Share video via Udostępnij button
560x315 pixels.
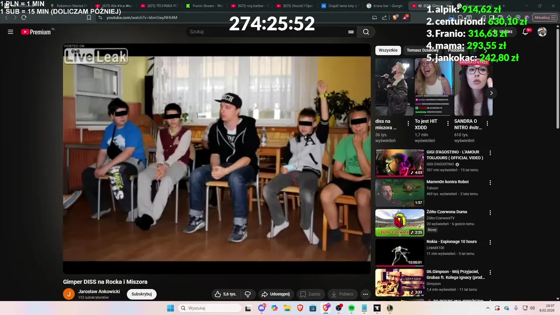[x=276, y=294]
